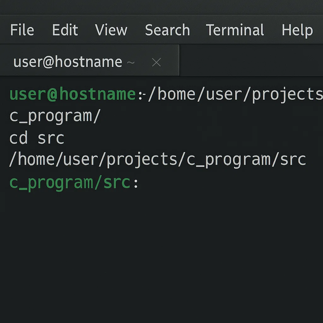323x323 pixels.
Task: Open the Edit menu
Action: click(65, 30)
